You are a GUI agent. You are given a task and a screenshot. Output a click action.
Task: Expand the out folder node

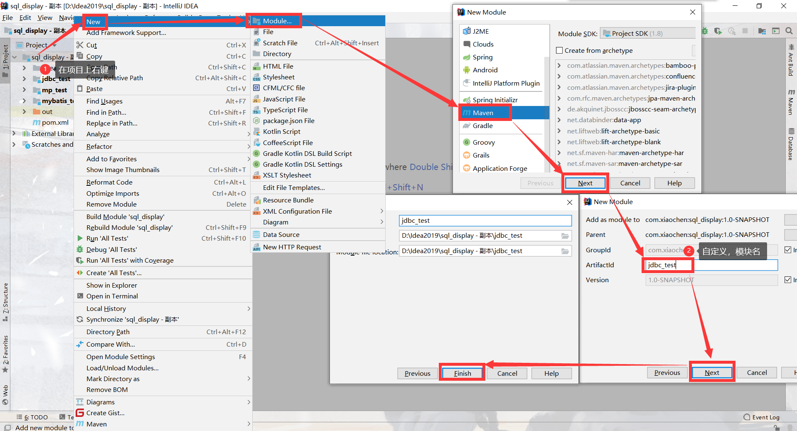pyautogui.click(x=24, y=111)
